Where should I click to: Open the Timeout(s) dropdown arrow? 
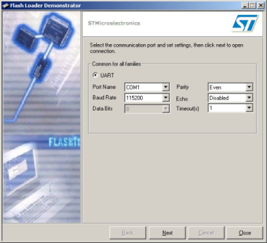[249, 108]
